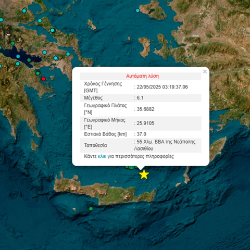Viewport: 250px width, 250px height.
Task: Select the cyan marker on the map's upper-left coast
Action: point(24,10)
